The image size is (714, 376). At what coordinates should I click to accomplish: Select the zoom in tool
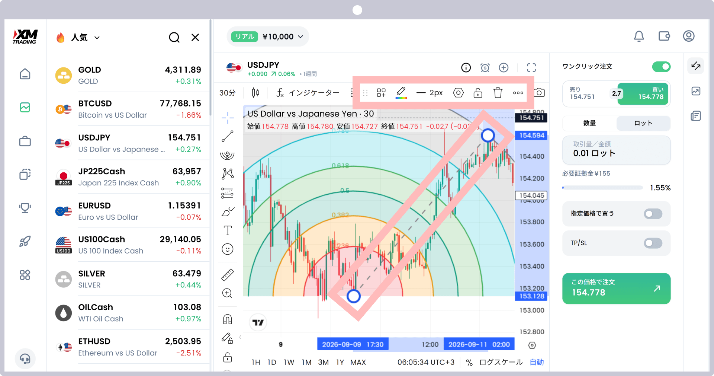click(228, 293)
